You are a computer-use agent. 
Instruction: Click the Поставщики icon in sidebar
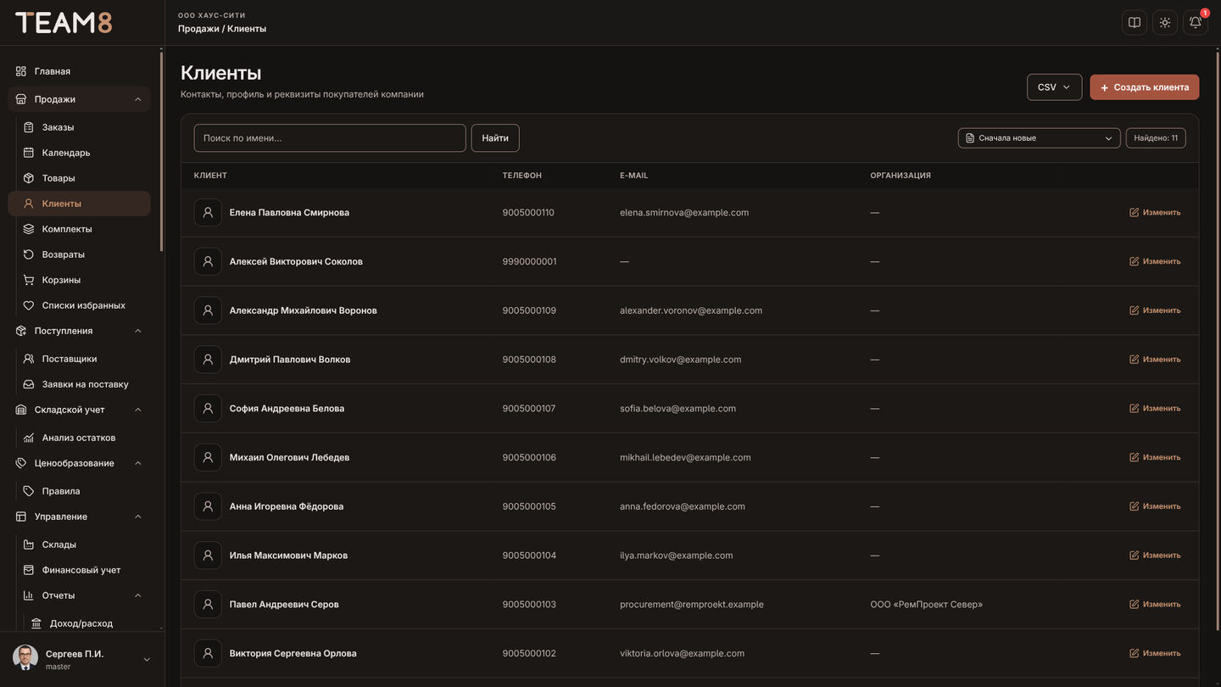coord(29,359)
